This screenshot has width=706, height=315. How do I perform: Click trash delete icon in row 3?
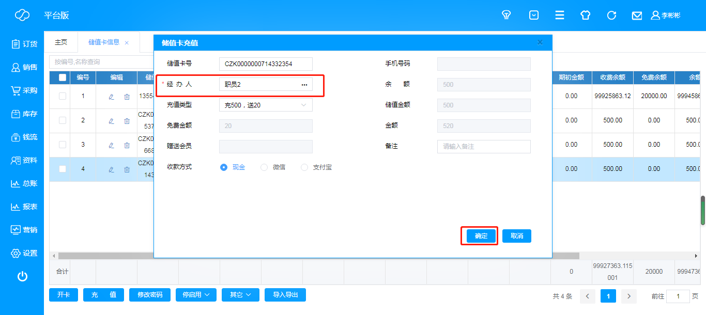[127, 145]
